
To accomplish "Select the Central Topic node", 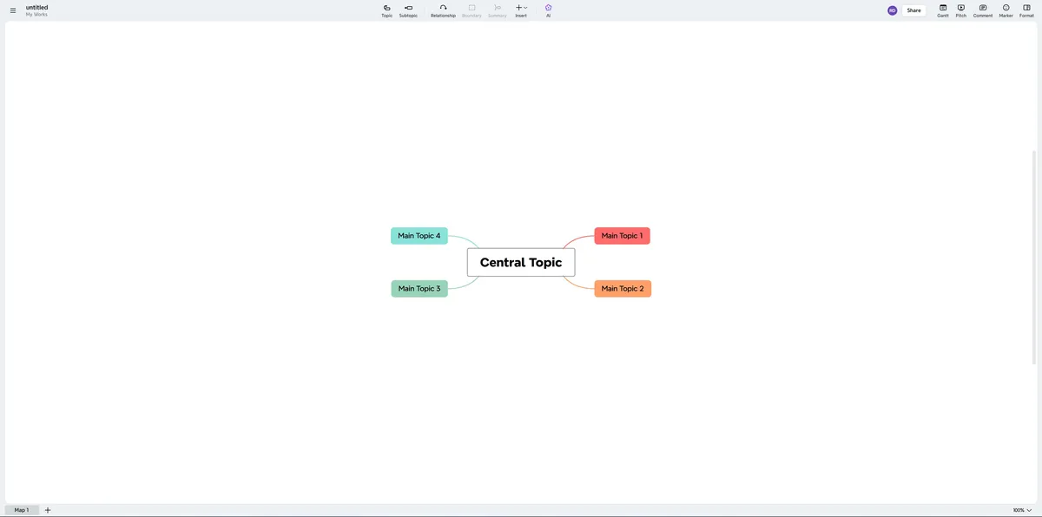I will (x=521, y=262).
